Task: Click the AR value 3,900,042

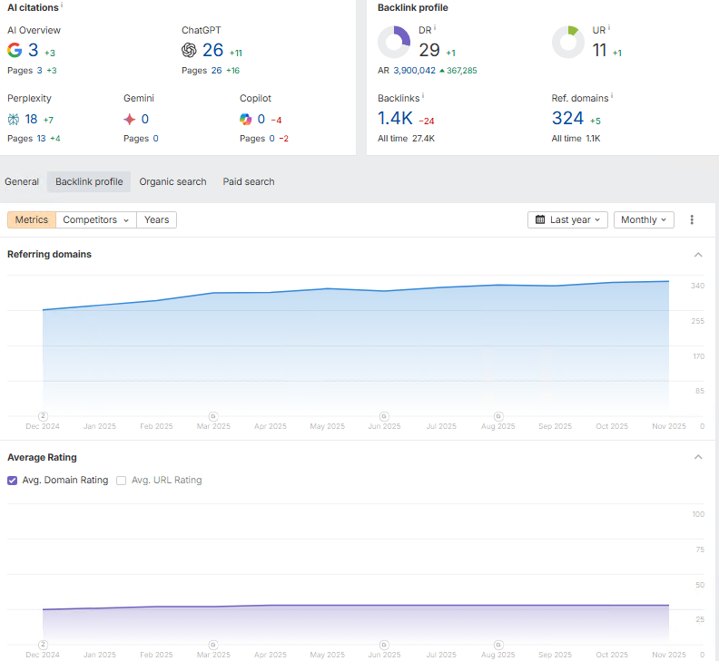Action: pyautogui.click(x=415, y=71)
